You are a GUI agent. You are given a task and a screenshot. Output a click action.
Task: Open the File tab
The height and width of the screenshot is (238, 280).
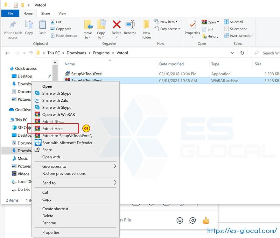click(10, 13)
